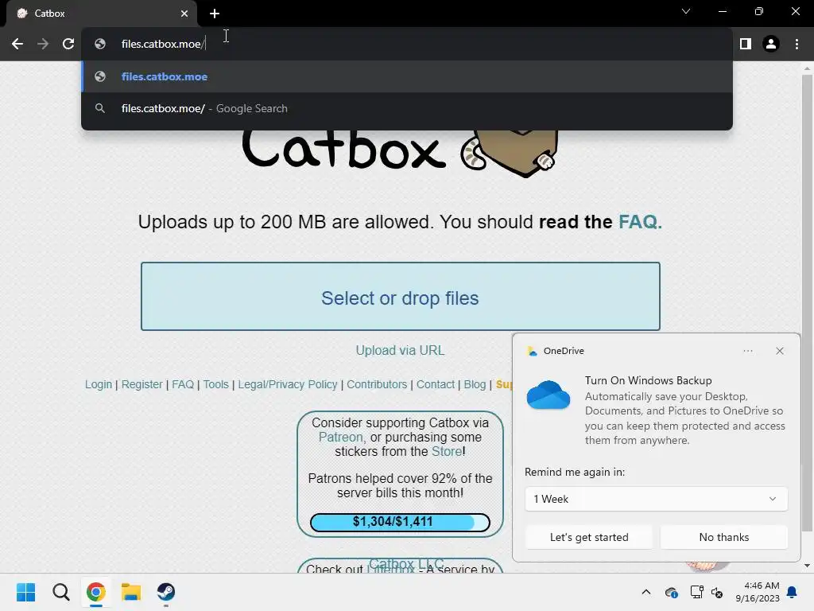Screen dimensions: 814x611
Task: Open the Register link
Action: [x=142, y=384]
